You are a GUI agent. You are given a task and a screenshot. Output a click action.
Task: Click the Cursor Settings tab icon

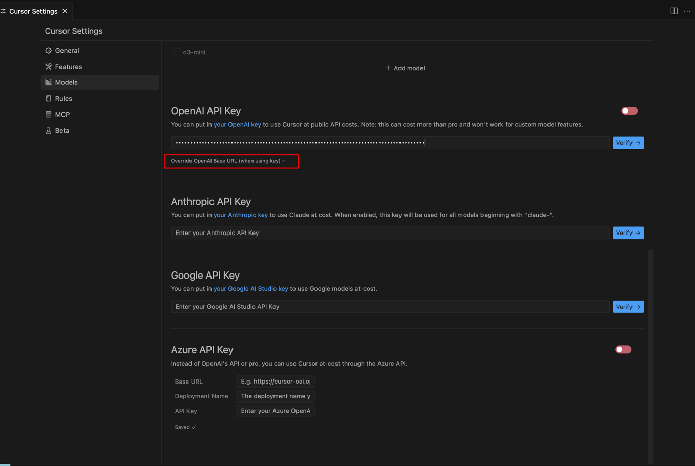point(3,11)
